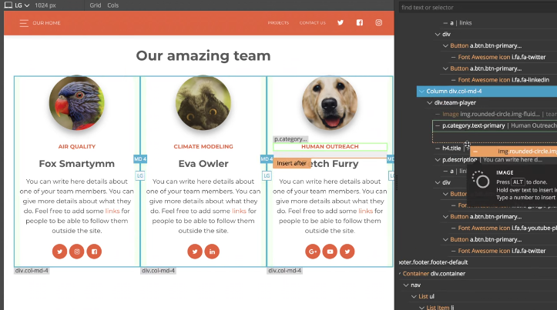Click the find text or selector field
This screenshot has width=557, height=310.
click(x=478, y=8)
